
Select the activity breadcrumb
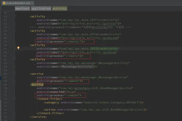tap(60, 8)
